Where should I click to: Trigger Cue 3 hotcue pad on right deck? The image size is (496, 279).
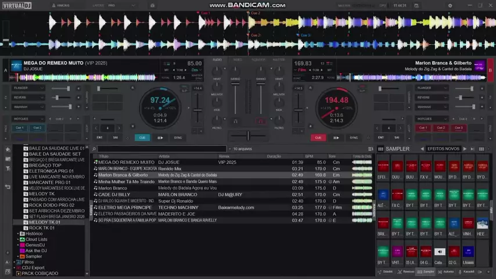[459, 128]
